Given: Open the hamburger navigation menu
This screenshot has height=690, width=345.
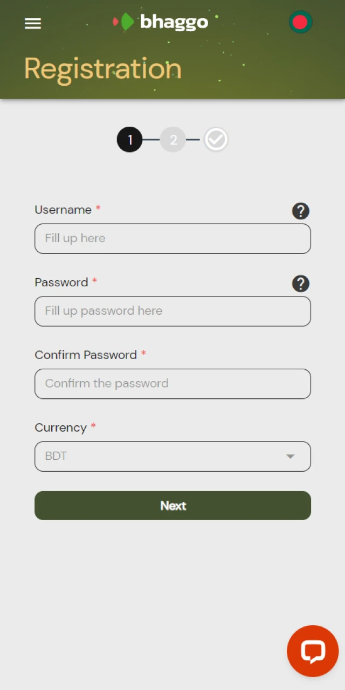Looking at the screenshot, I should pos(32,23).
